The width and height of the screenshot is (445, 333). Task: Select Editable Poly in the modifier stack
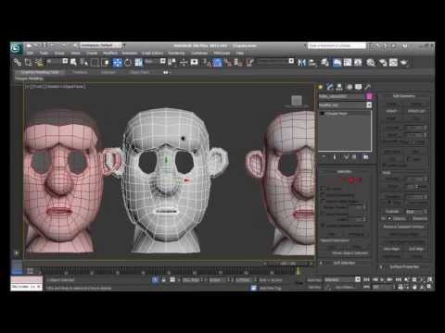(x=337, y=114)
